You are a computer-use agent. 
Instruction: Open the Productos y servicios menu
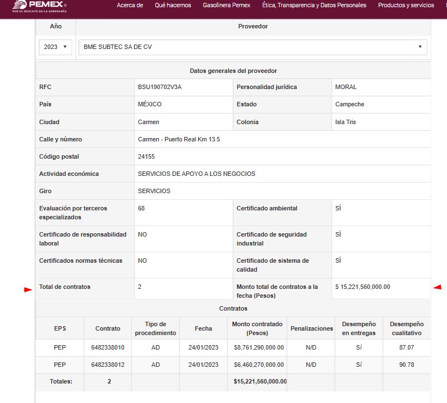(x=406, y=5)
